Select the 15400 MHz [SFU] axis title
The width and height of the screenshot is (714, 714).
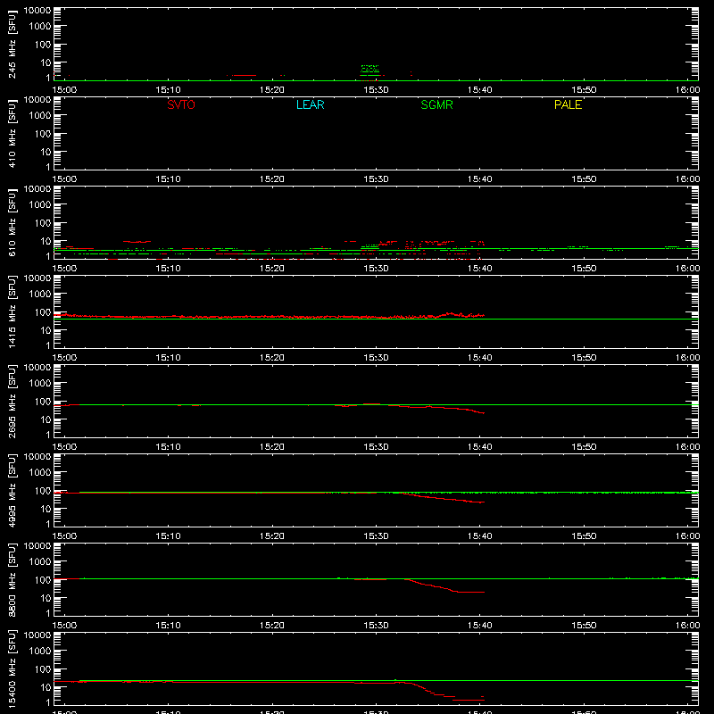point(12,668)
